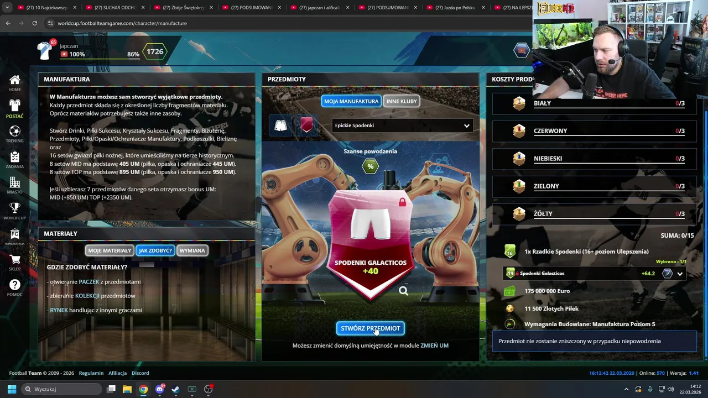The width and height of the screenshot is (708, 398).
Task: Open the Regulamin footer link
Action: pyautogui.click(x=91, y=373)
